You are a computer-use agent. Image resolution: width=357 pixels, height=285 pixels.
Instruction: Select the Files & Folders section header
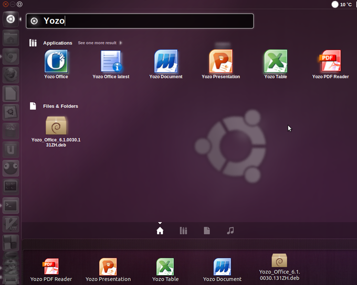click(60, 106)
